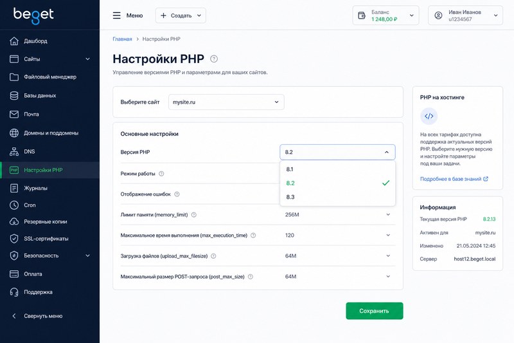Click the Оплата card icon
The height and width of the screenshot is (343, 514).
click(14, 273)
